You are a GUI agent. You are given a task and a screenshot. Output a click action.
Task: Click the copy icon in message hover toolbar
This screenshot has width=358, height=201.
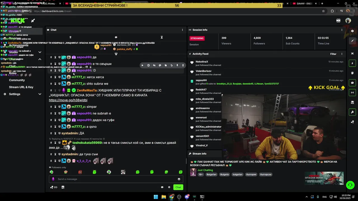tap(166, 65)
